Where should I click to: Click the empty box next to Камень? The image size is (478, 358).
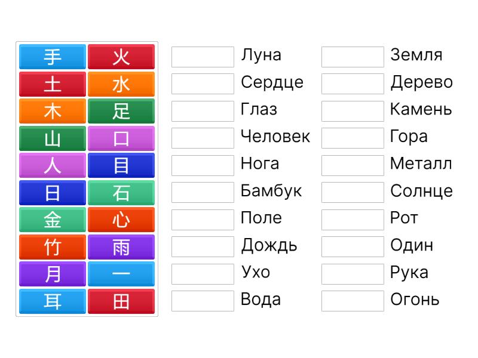[x=353, y=111]
